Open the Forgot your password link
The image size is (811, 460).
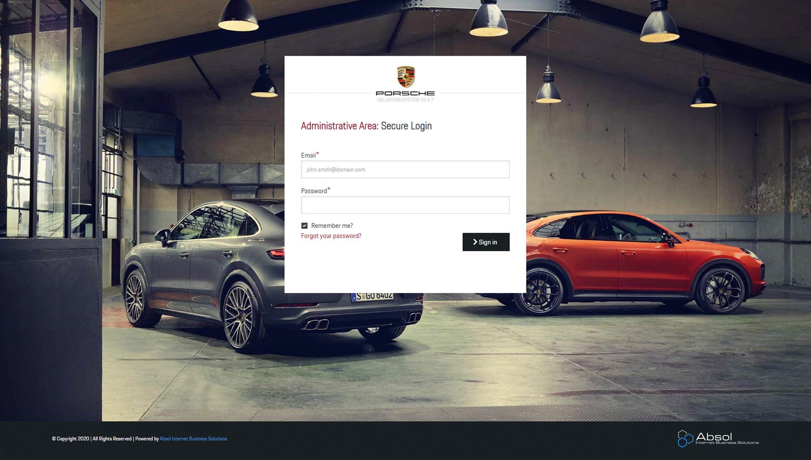point(331,236)
